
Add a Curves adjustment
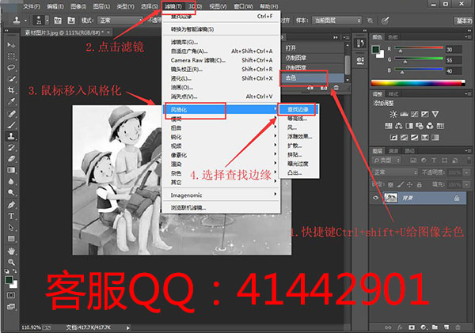coord(414,114)
